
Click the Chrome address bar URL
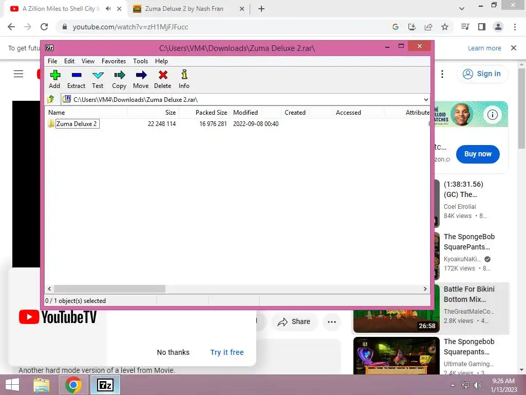[x=130, y=27]
